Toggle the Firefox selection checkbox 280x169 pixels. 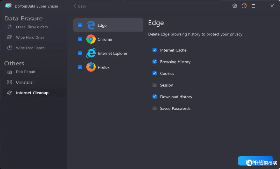pyautogui.click(x=80, y=67)
